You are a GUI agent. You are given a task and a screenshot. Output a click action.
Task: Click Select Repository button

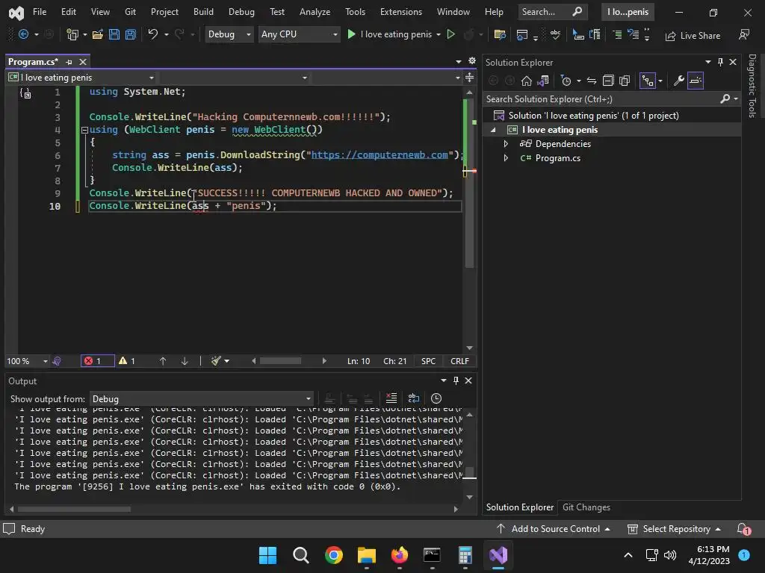(674, 529)
